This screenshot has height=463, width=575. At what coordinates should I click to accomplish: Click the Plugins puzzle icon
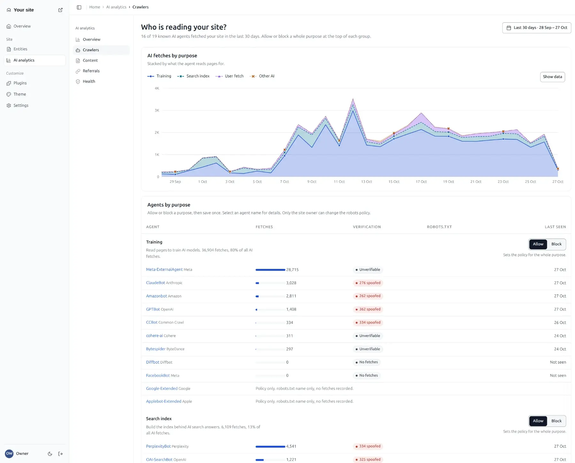(9, 83)
